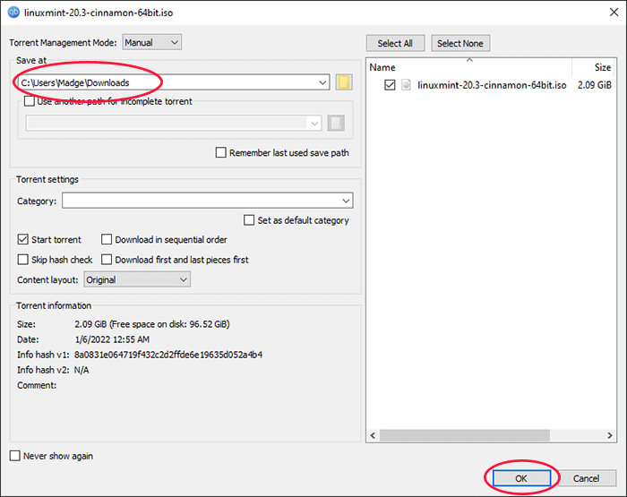The height and width of the screenshot is (497, 627).
Task: Open the Category dropdown
Action: pos(208,201)
